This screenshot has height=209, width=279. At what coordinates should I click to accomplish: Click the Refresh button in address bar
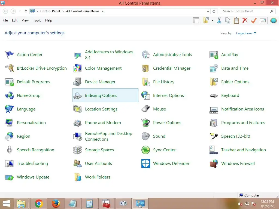tap(214, 11)
